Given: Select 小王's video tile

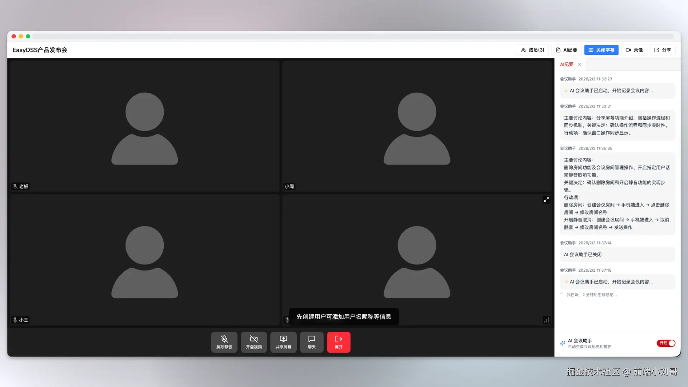Looking at the screenshot, I should click(x=144, y=259).
